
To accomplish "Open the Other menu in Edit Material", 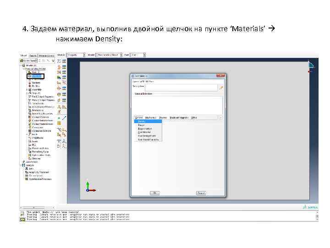I will click(x=194, y=118).
